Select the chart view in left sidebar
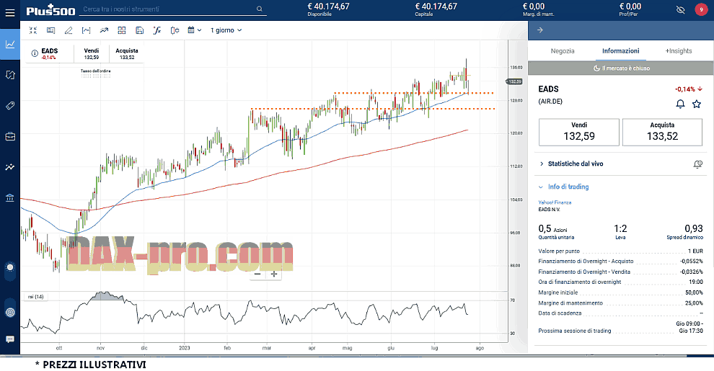 tap(10, 44)
